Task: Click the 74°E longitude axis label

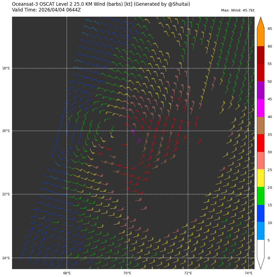Action: [249, 273]
